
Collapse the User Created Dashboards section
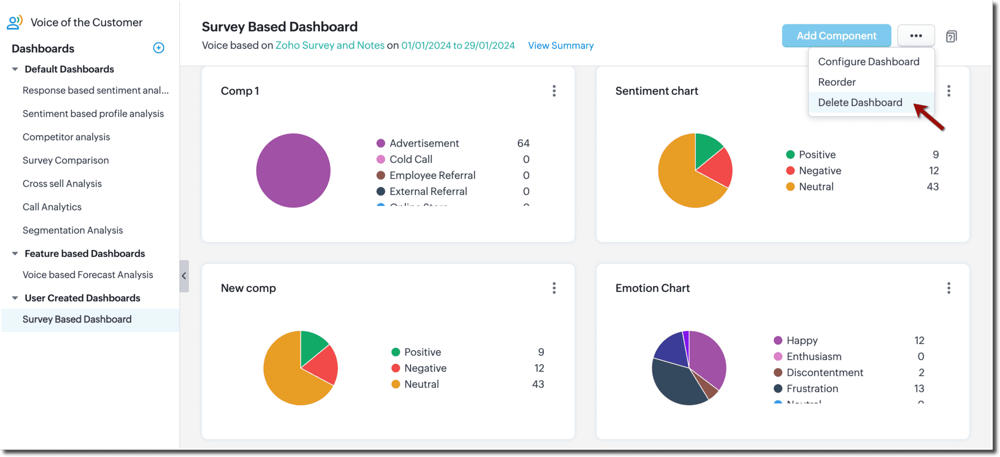click(15, 298)
